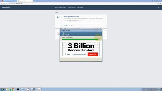Click the chrome://downloads address bar
This screenshot has width=162, height=91.
[x=83, y=4]
